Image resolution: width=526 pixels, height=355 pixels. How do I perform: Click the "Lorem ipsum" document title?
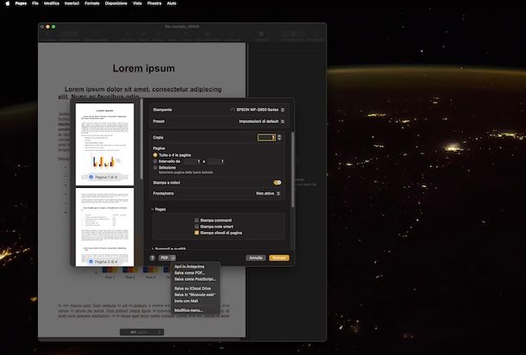[x=144, y=68]
